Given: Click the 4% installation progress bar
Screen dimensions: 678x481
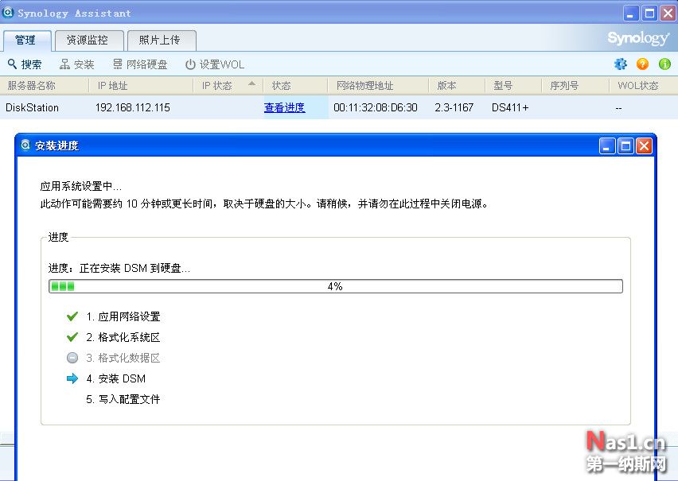Looking at the screenshot, I should click(x=336, y=286).
